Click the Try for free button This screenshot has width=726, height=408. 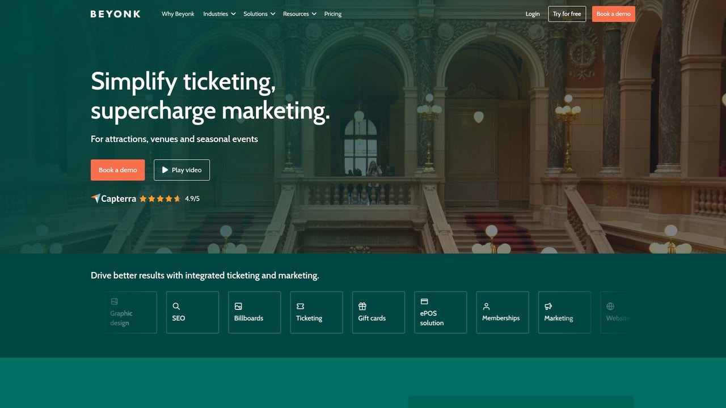point(567,14)
